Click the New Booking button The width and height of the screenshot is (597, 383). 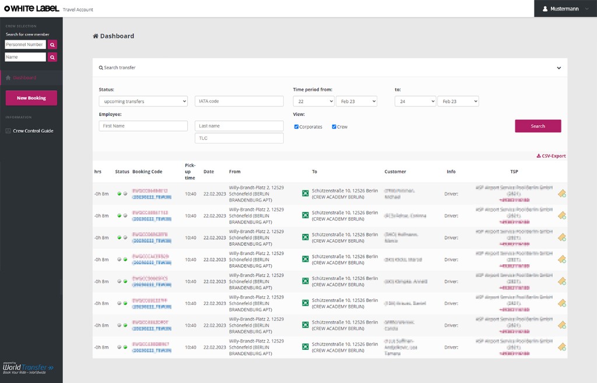[x=31, y=98]
